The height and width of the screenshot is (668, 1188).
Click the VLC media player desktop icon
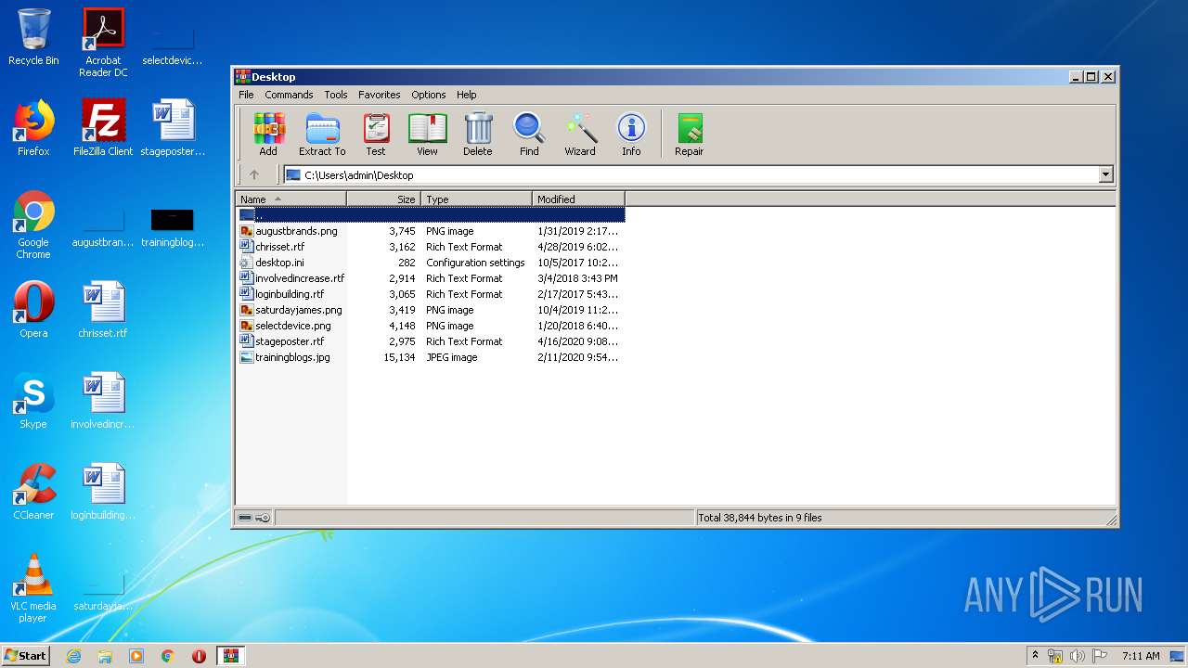coord(33,588)
